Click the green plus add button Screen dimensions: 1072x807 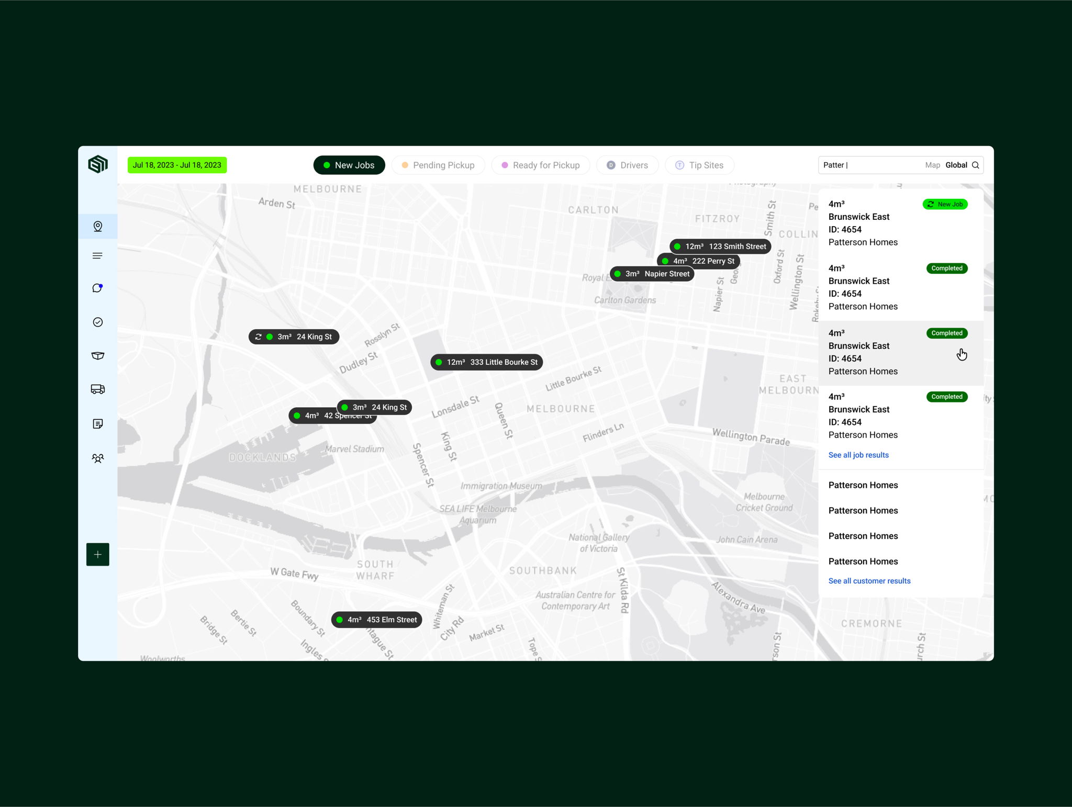point(98,555)
